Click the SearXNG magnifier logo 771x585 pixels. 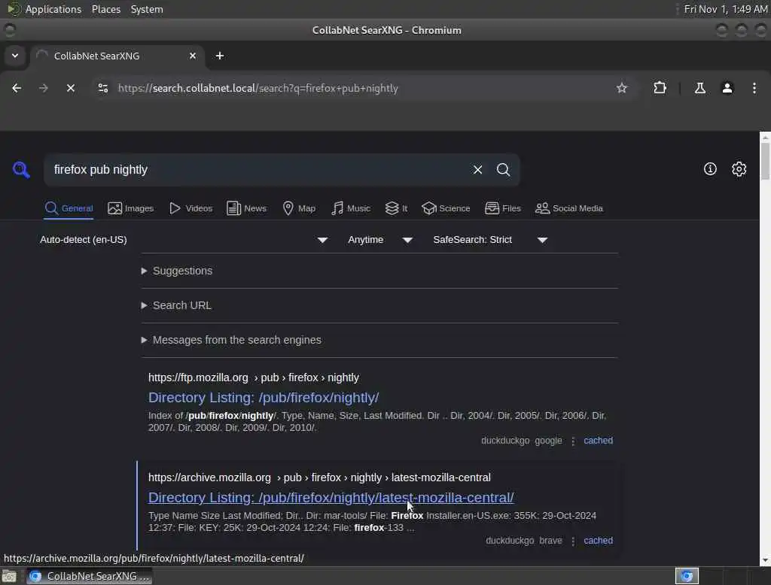pyautogui.click(x=21, y=170)
